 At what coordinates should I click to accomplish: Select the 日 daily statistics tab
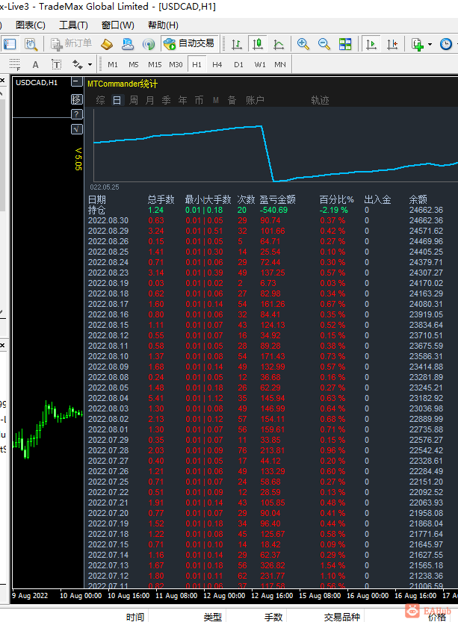point(117,100)
